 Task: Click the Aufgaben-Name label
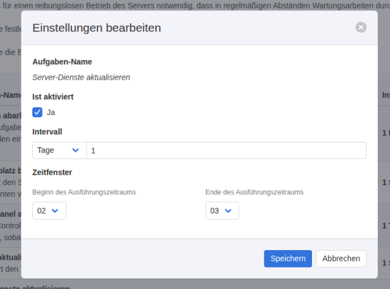pyautogui.click(x=62, y=61)
